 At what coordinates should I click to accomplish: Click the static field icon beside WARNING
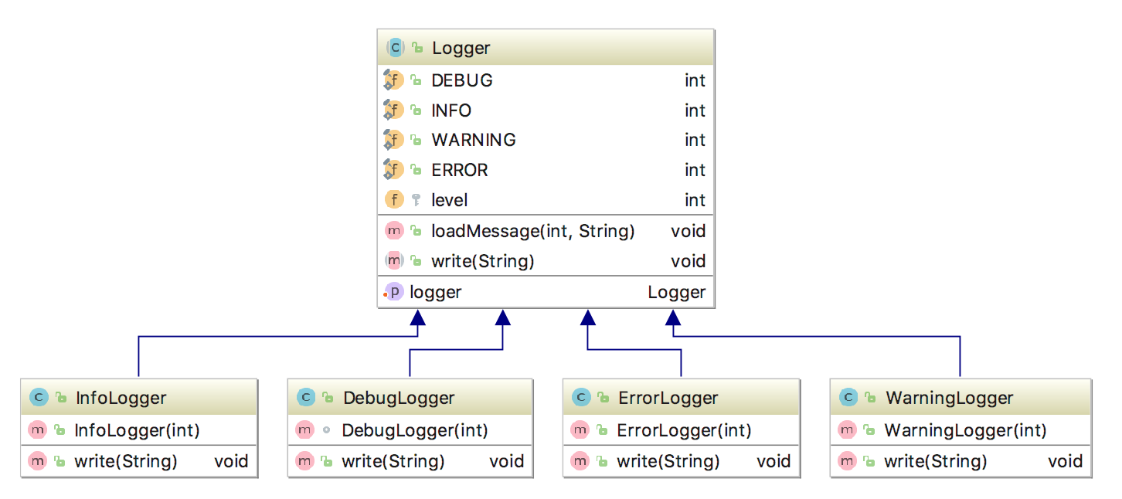point(394,140)
